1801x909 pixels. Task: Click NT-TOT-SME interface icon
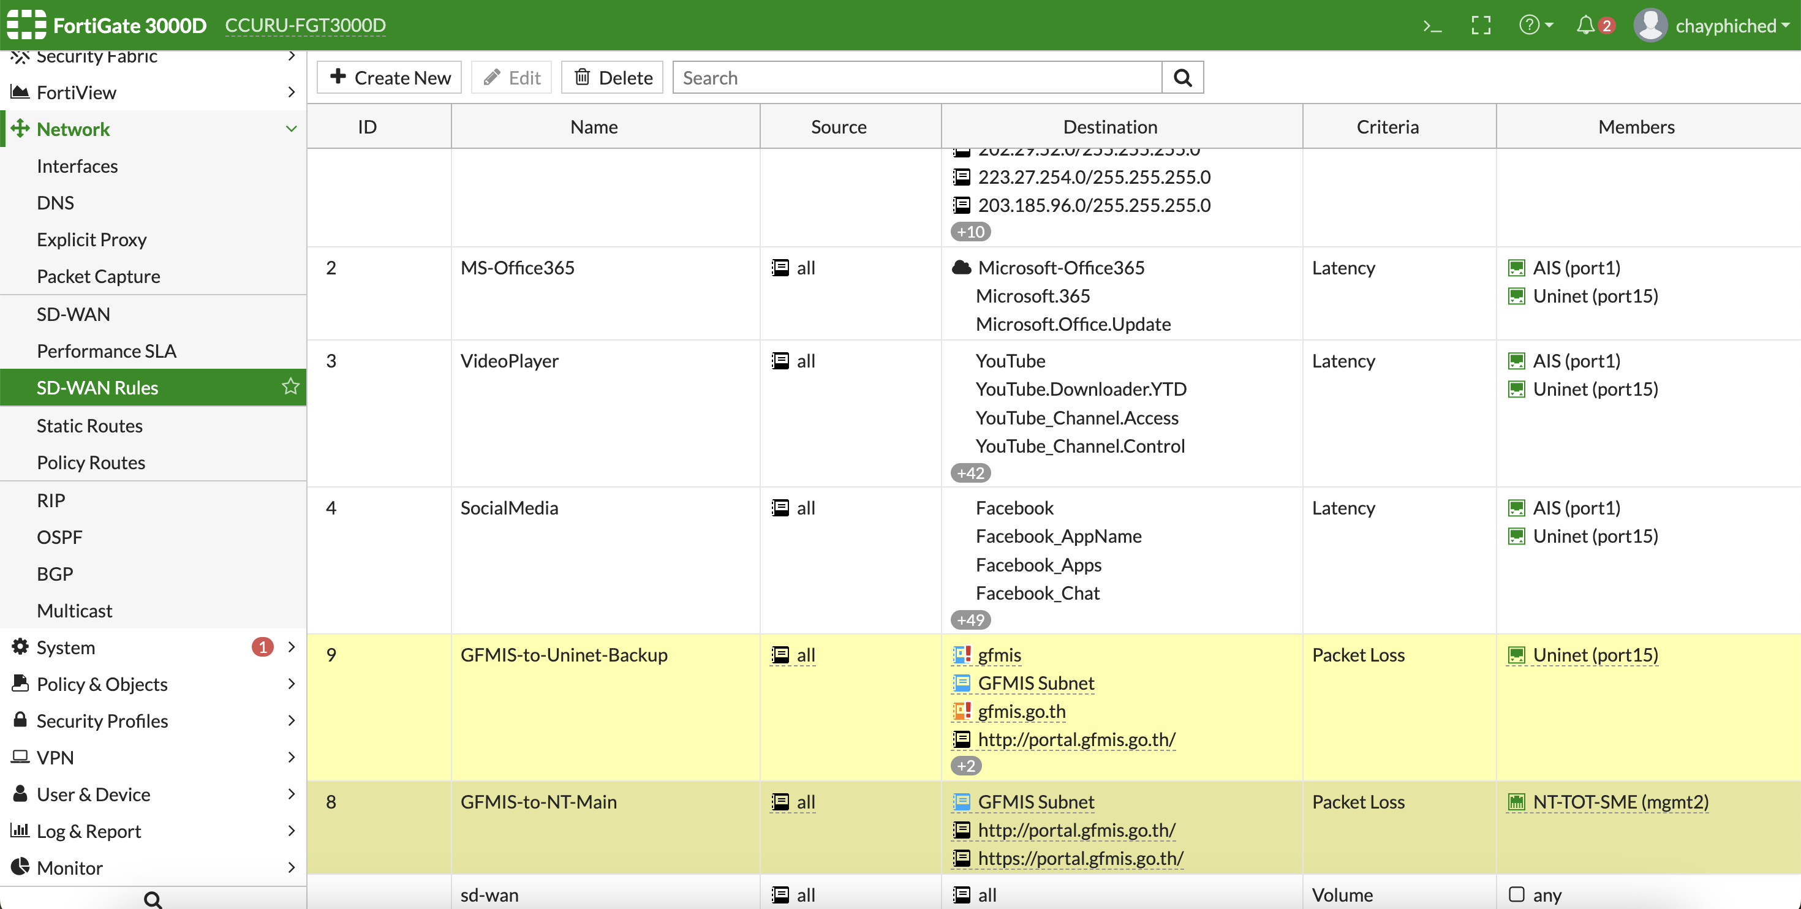point(1516,801)
